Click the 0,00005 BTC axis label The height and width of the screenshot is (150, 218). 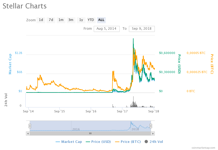196,53
